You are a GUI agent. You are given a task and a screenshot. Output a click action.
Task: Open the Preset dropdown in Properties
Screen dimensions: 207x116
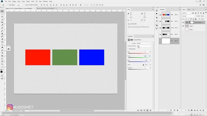pos(144,43)
